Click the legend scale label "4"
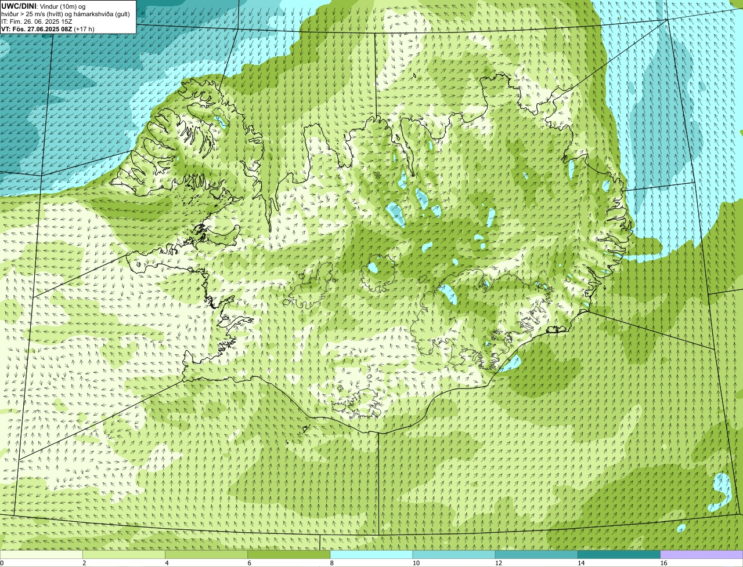This screenshot has width=743, height=567. [x=167, y=563]
